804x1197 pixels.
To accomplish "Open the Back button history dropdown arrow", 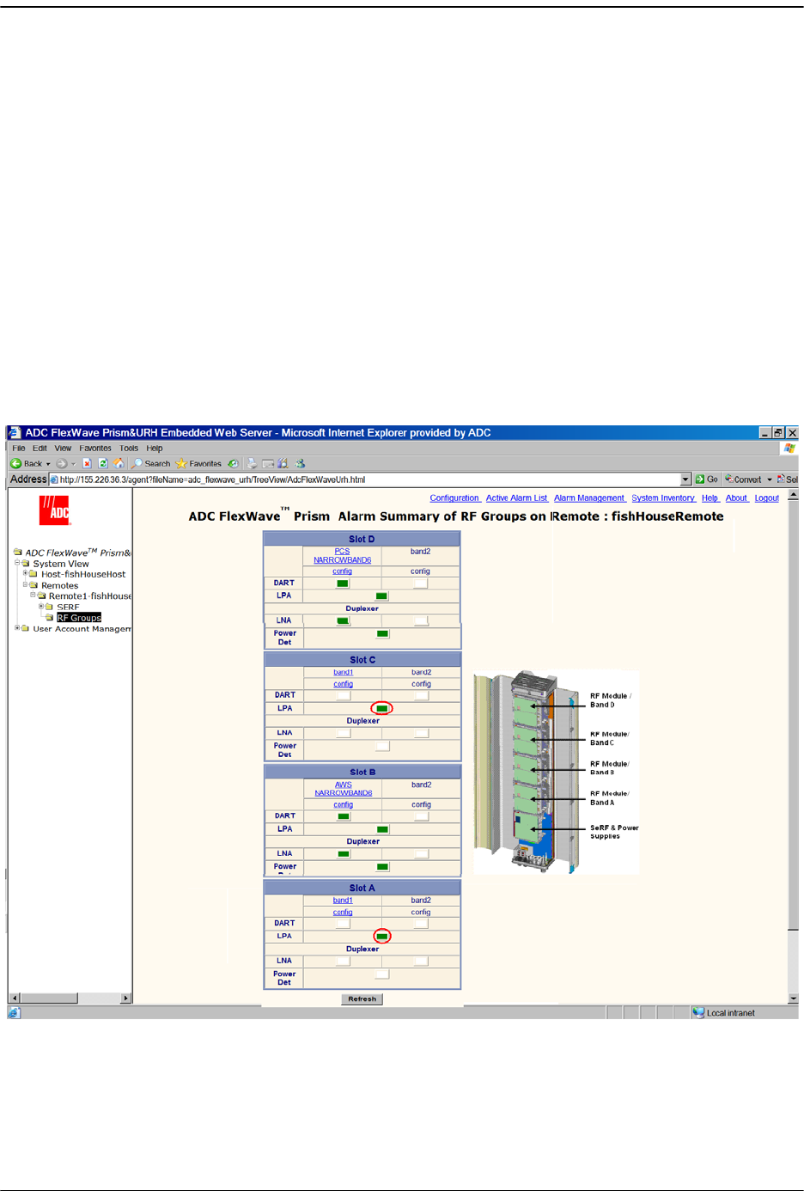I will [x=48, y=464].
